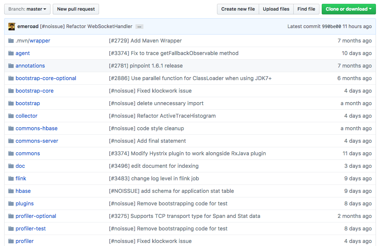This screenshot has height=246, width=379.
Task: Open latest commit hash 990be00
Action: click(x=331, y=27)
